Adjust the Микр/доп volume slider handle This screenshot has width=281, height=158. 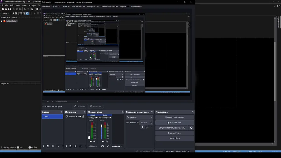coord(89,138)
